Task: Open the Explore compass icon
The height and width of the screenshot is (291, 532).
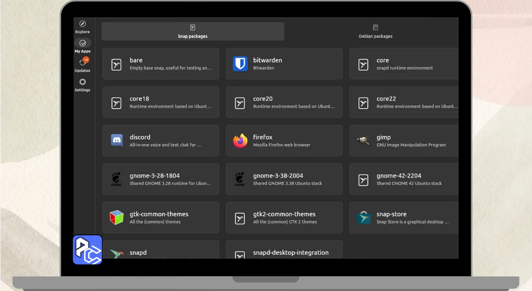Action: point(82,24)
